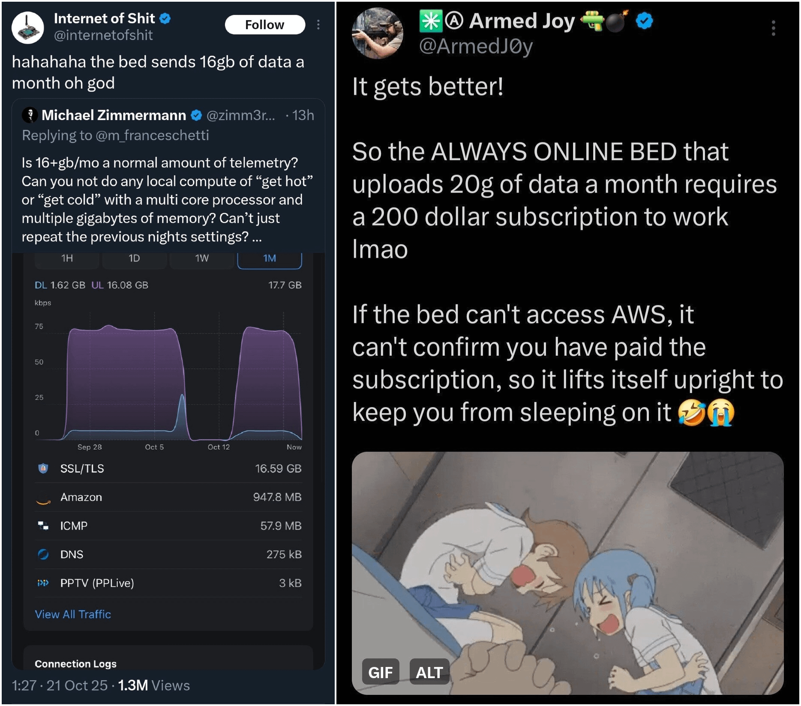801x706 pixels.
Task: Click the SSL/TLS shield icon
Action: tap(43, 469)
